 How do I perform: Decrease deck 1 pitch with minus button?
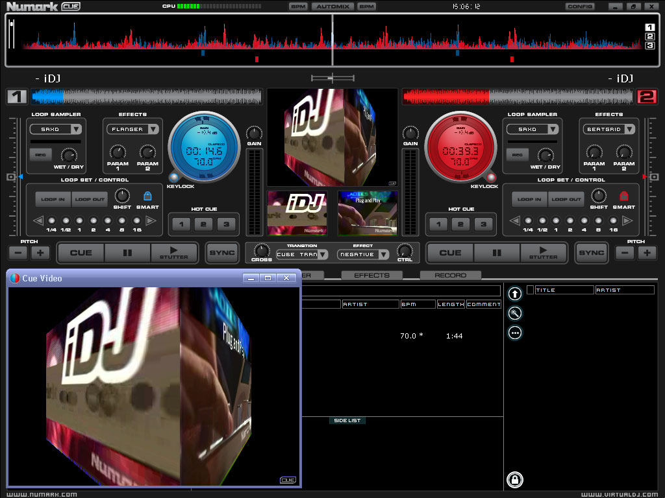click(18, 254)
